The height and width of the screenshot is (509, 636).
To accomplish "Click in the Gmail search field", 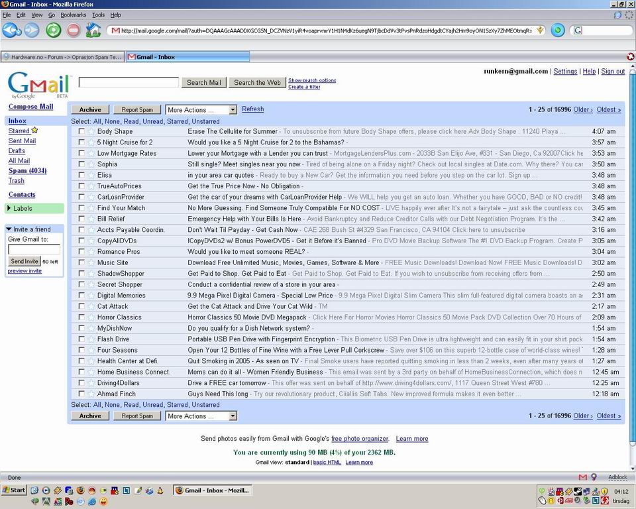I will coord(129,82).
